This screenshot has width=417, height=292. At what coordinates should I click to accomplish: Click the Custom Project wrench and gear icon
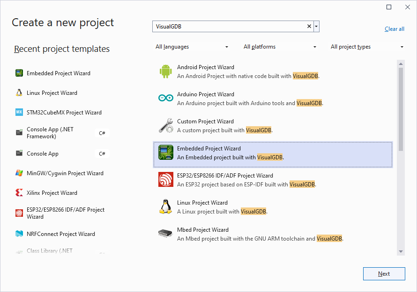pos(166,126)
